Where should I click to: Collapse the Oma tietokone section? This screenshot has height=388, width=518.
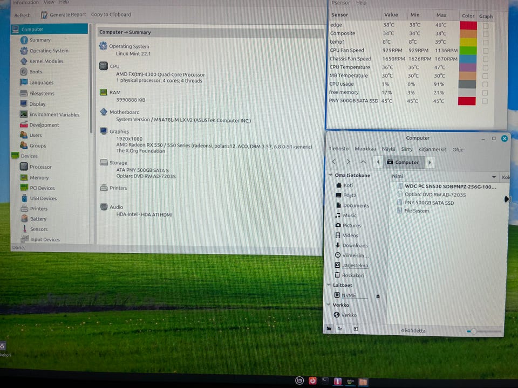[331, 175]
